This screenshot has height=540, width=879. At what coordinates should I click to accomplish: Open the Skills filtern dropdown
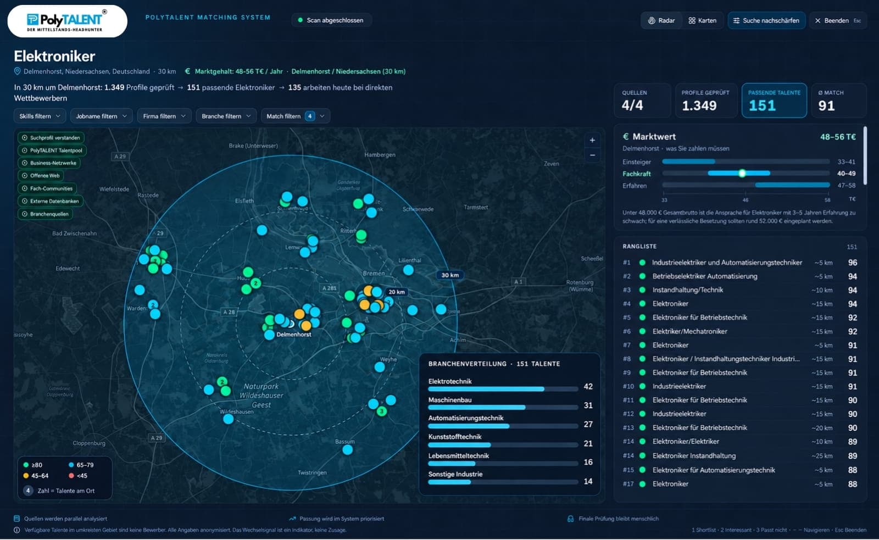pos(40,116)
